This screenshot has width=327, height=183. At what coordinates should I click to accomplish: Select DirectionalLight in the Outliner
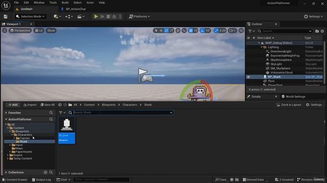point(281,51)
